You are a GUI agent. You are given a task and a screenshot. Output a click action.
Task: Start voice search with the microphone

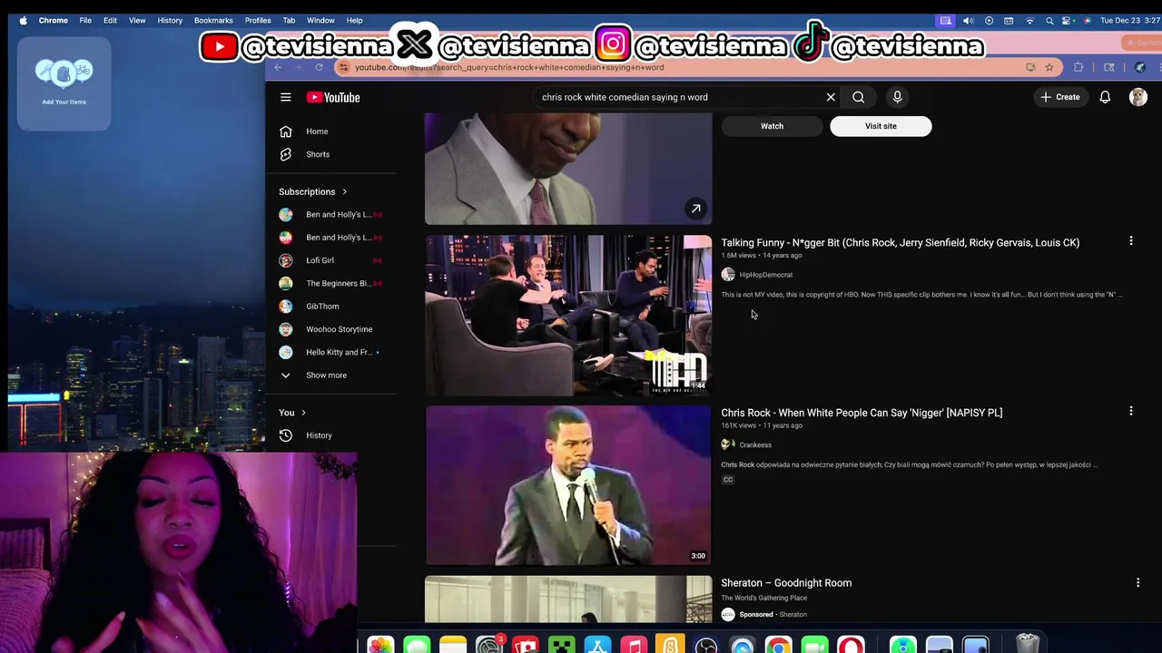(897, 97)
